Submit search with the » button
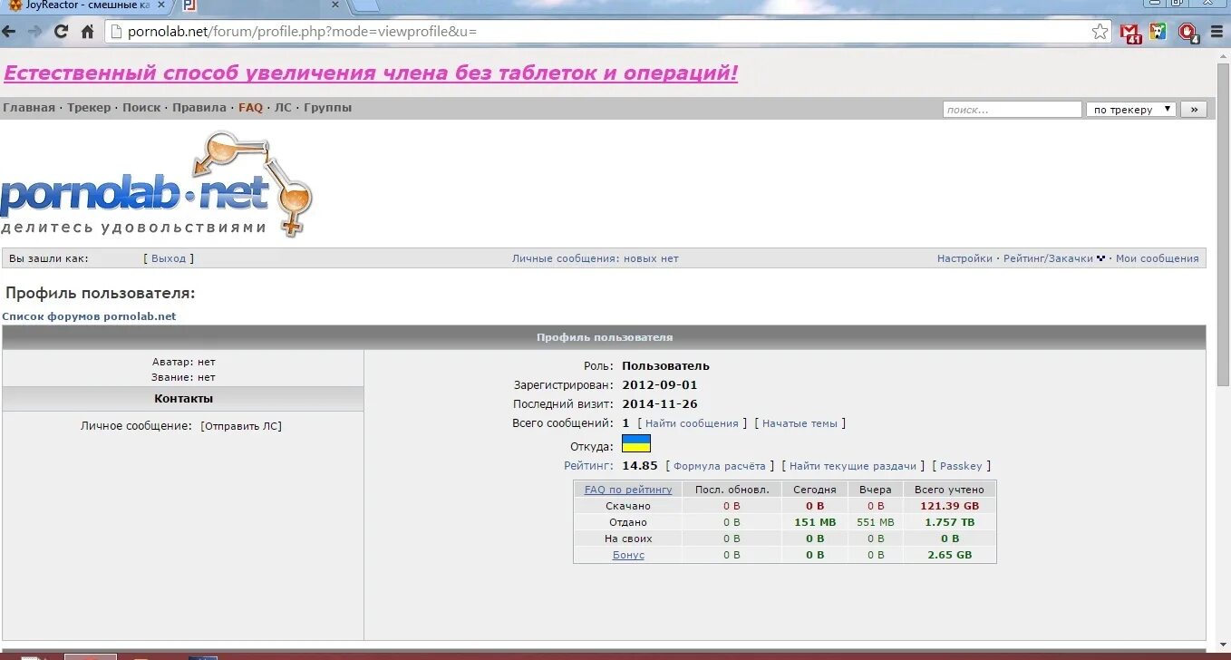 1194,109
